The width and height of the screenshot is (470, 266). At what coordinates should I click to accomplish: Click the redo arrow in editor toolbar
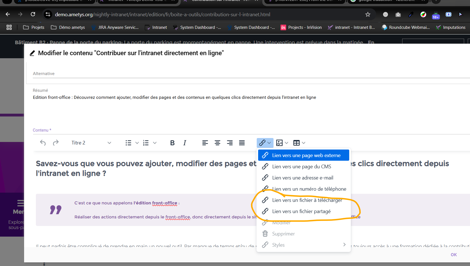tap(56, 143)
